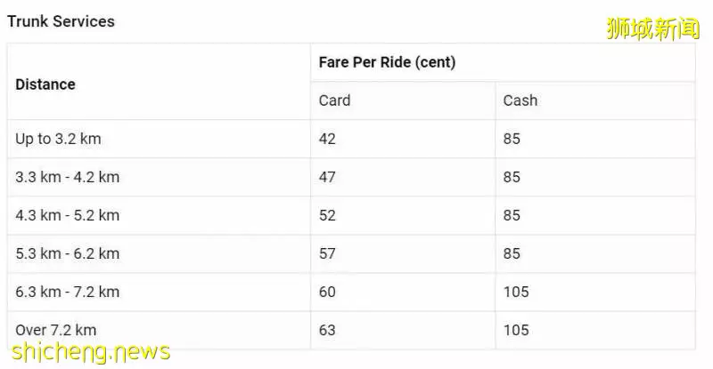Select the cash fare 105 for Over 7.2 km
The width and height of the screenshot is (713, 369).
[x=516, y=330]
